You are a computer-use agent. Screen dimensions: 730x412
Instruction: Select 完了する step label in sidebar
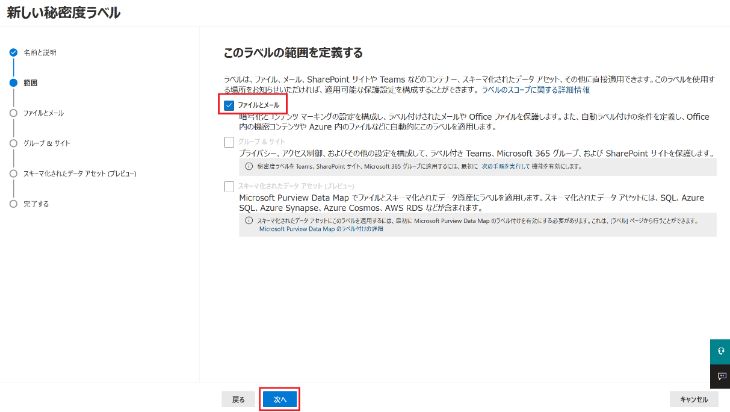[36, 204]
